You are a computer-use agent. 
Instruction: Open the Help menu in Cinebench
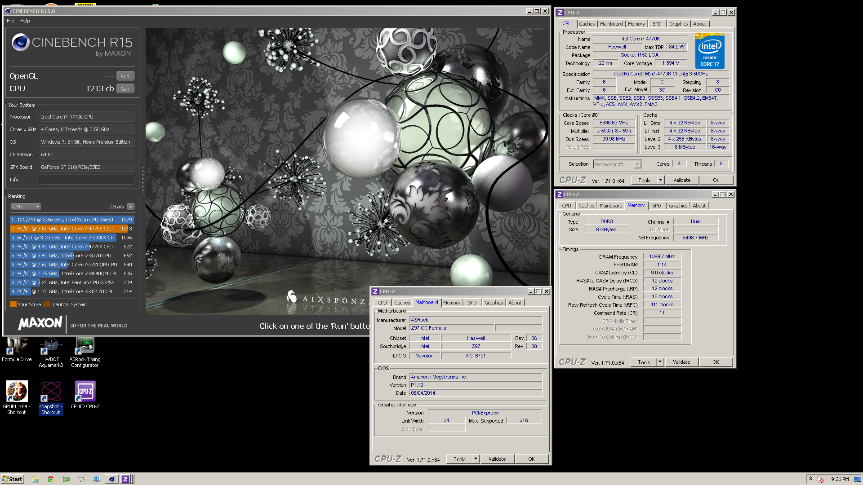tap(25, 21)
